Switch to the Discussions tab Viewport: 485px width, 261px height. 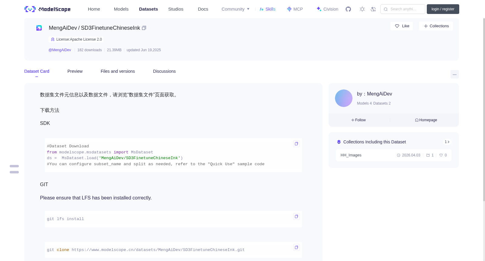(164, 71)
